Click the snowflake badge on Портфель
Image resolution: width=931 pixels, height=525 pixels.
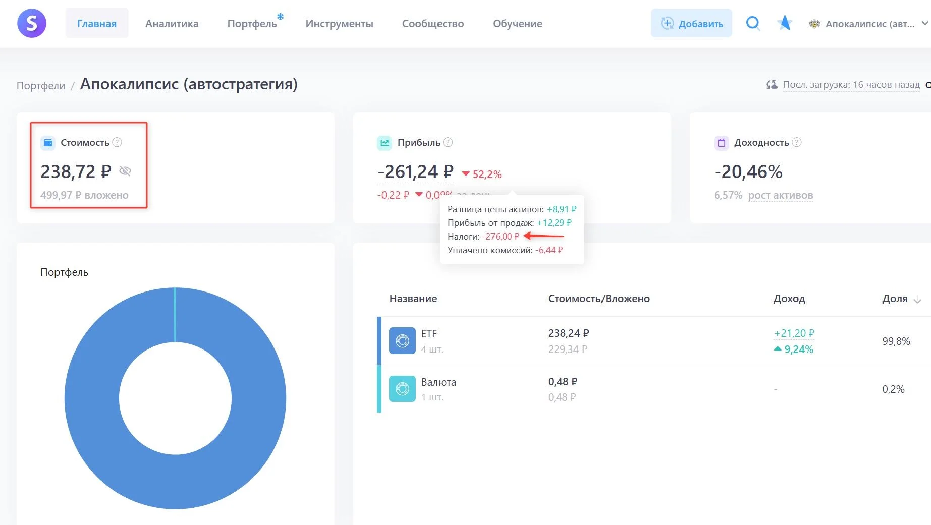coord(281,17)
